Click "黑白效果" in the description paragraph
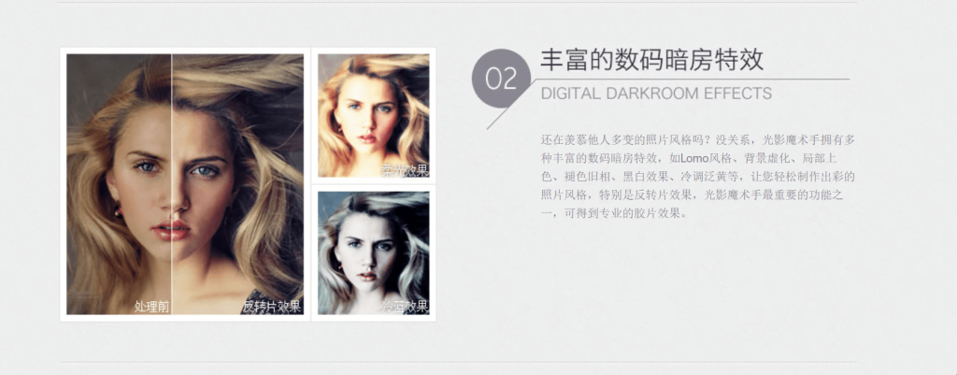This screenshot has width=957, height=375. pos(645,177)
